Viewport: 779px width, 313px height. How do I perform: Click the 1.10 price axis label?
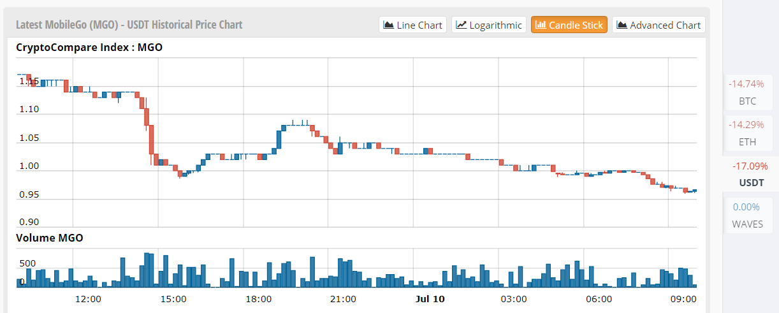29,110
